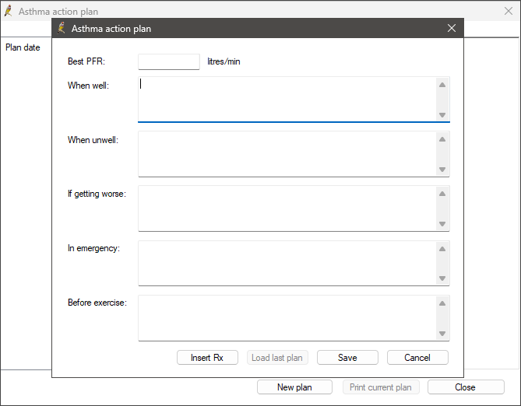Image resolution: width=521 pixels, height=406 pixels.
Task: Click the When unwell label
Action: point(93,140)
